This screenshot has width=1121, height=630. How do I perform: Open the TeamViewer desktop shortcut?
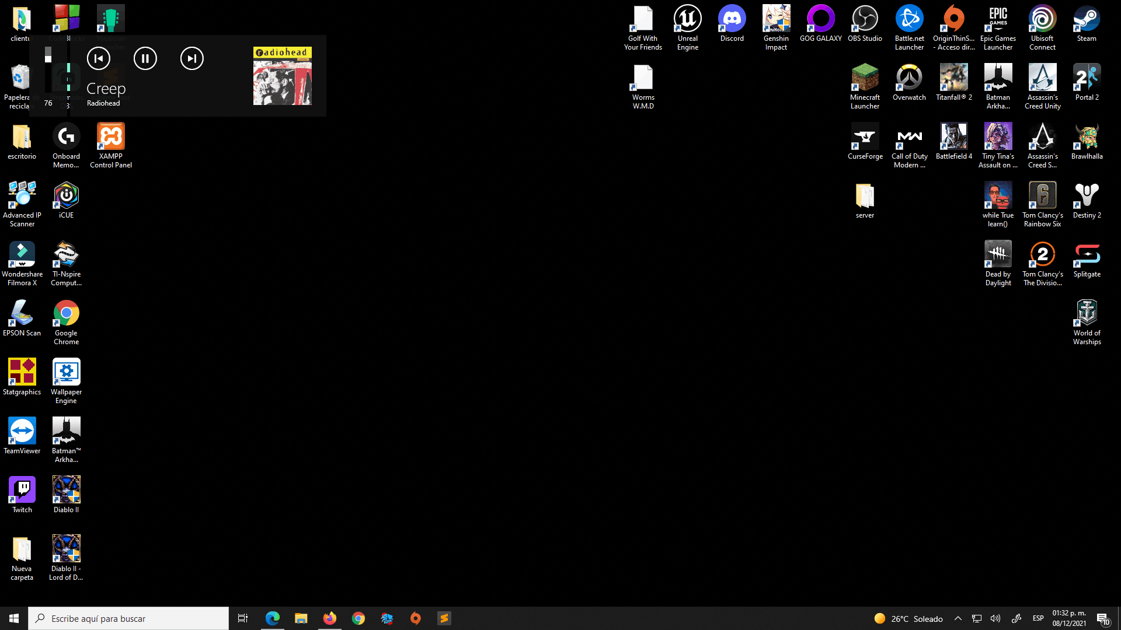point(22,436)
